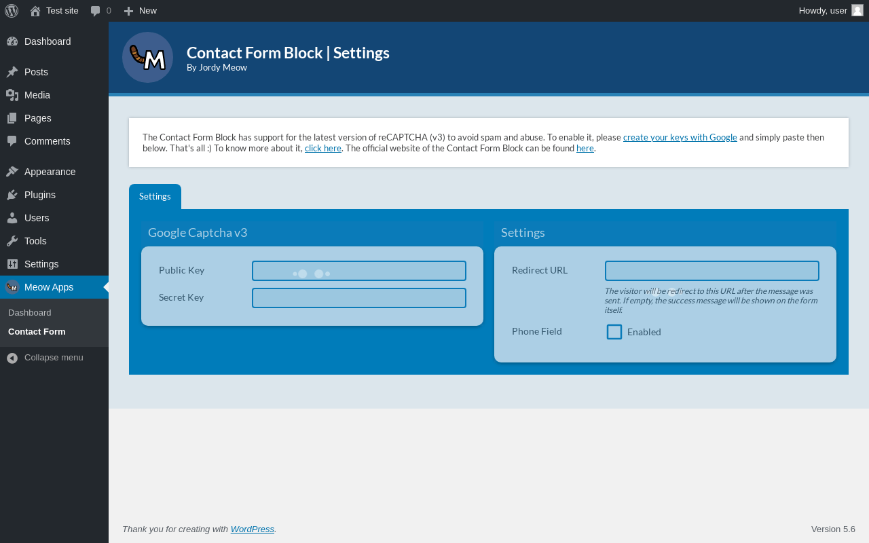Open Dashboard under Meow Apps
This screenshot has width=869, height=543.
tap(30, 313)
